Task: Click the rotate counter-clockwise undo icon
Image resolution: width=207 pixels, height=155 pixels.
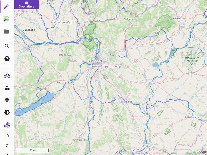Action: tap(7, 135)
